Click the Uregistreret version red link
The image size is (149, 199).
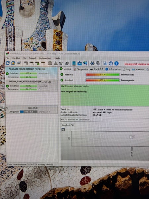point(136,64)
